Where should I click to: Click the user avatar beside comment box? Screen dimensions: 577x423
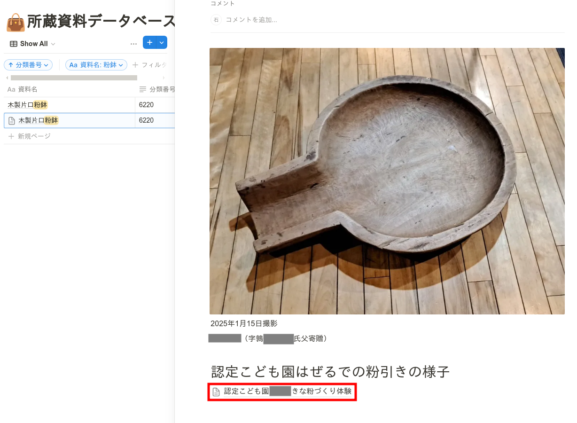coord(216,20)
